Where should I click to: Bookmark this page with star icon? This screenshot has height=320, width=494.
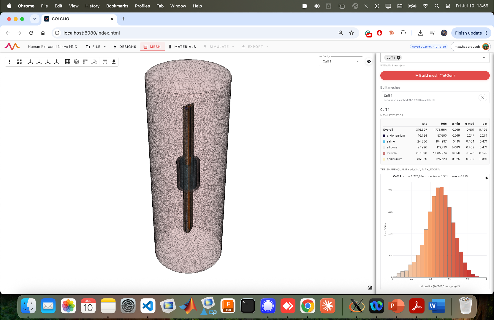click(x=351, y=33)
